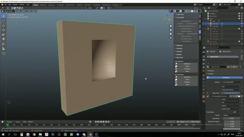Enable the Use Nodes button
Viewport: 244px width, 137px height.
point(225,78)
